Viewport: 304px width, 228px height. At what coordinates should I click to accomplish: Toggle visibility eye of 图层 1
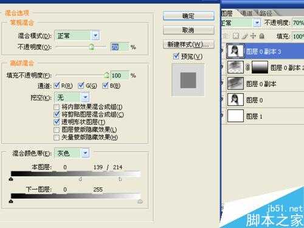[x=223, y=116]
